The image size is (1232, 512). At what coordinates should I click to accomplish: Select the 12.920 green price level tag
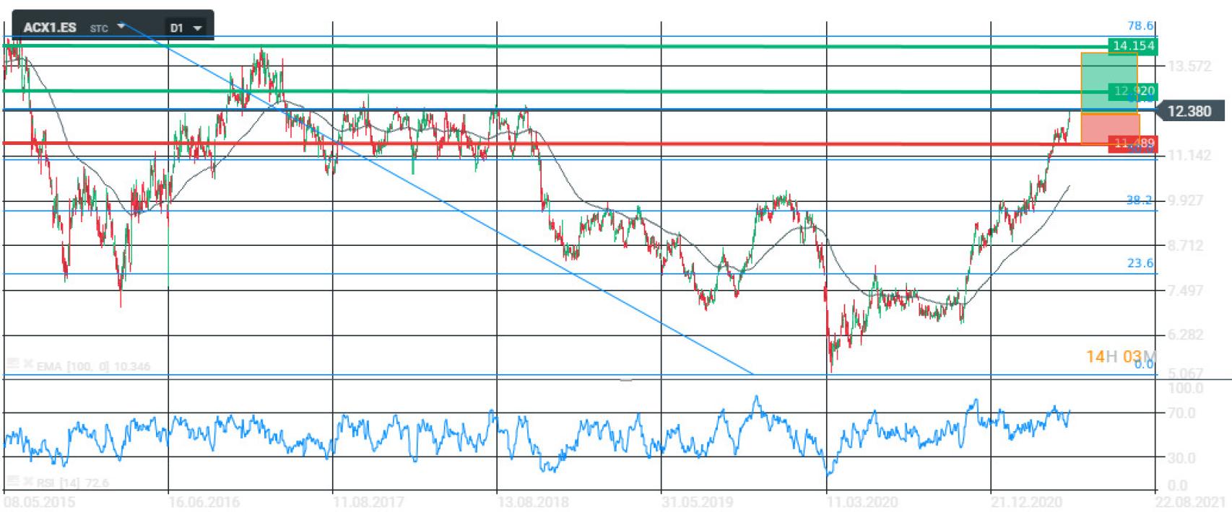(x=1132, y=92)
